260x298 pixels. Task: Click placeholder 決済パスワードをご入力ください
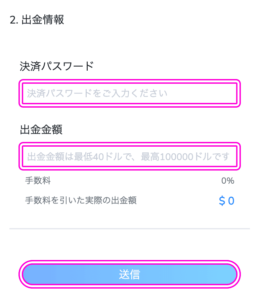[x=97, y=93]
